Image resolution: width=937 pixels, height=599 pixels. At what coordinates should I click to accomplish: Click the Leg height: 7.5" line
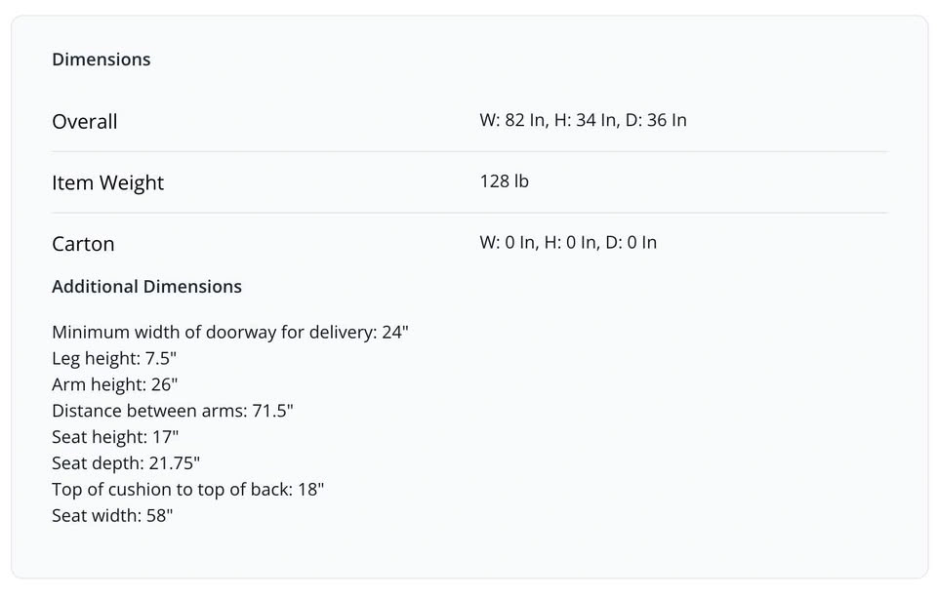[x=114, y=358]
